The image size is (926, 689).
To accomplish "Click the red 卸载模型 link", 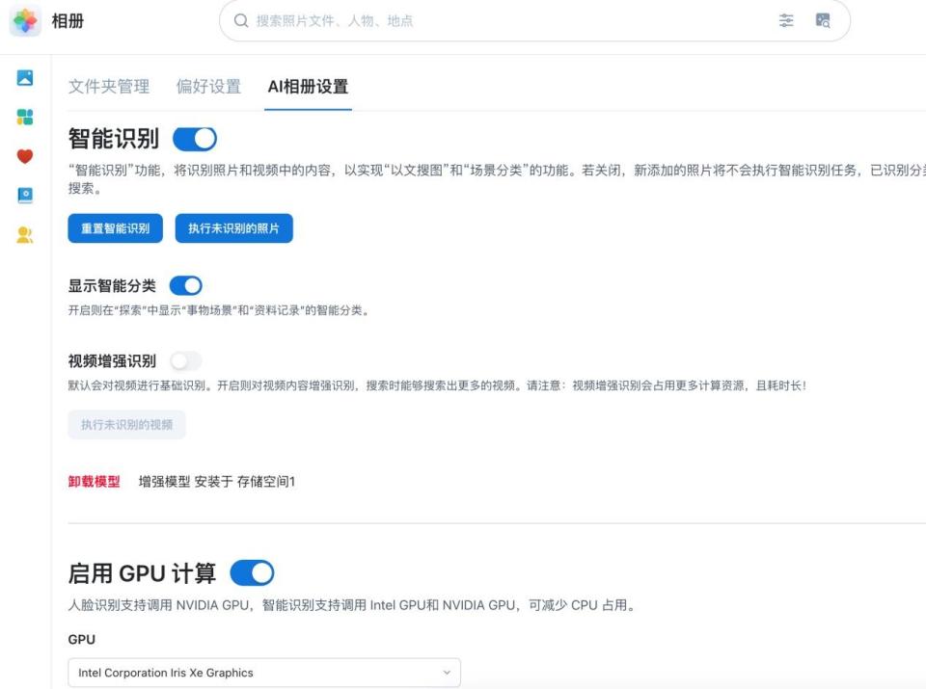I will (92, 483).
